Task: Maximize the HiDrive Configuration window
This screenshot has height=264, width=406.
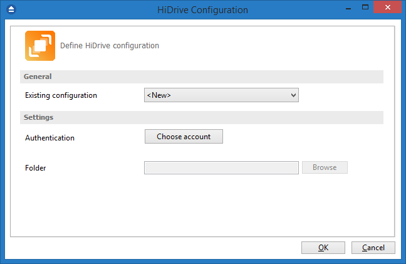Action: [365, 8]
